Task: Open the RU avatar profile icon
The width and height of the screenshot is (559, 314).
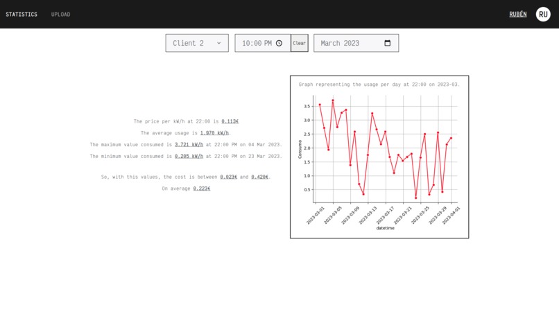Action: tap(543, 15)
